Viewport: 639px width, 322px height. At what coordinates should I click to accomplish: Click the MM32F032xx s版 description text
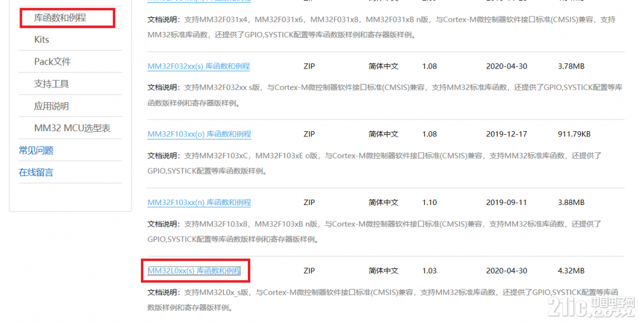385,95
